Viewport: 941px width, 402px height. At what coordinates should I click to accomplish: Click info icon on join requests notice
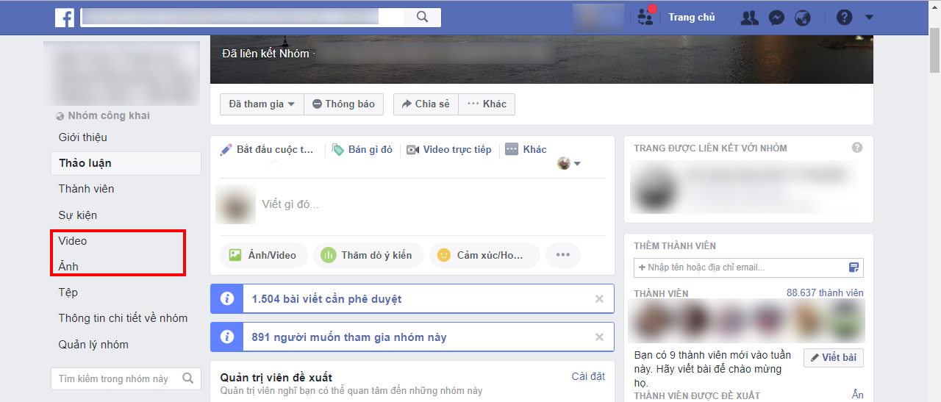tap(227, 337)
